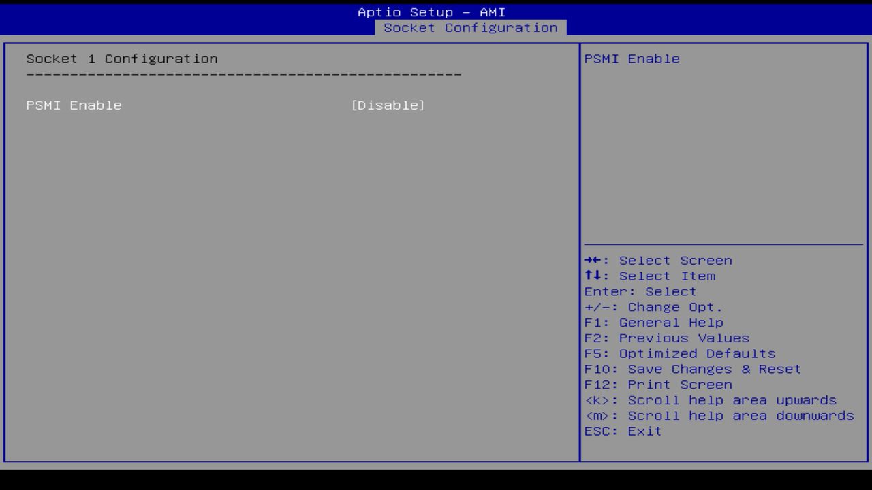Select the Socket Configuration tab

pyautogui.click(x=471, y=27)
